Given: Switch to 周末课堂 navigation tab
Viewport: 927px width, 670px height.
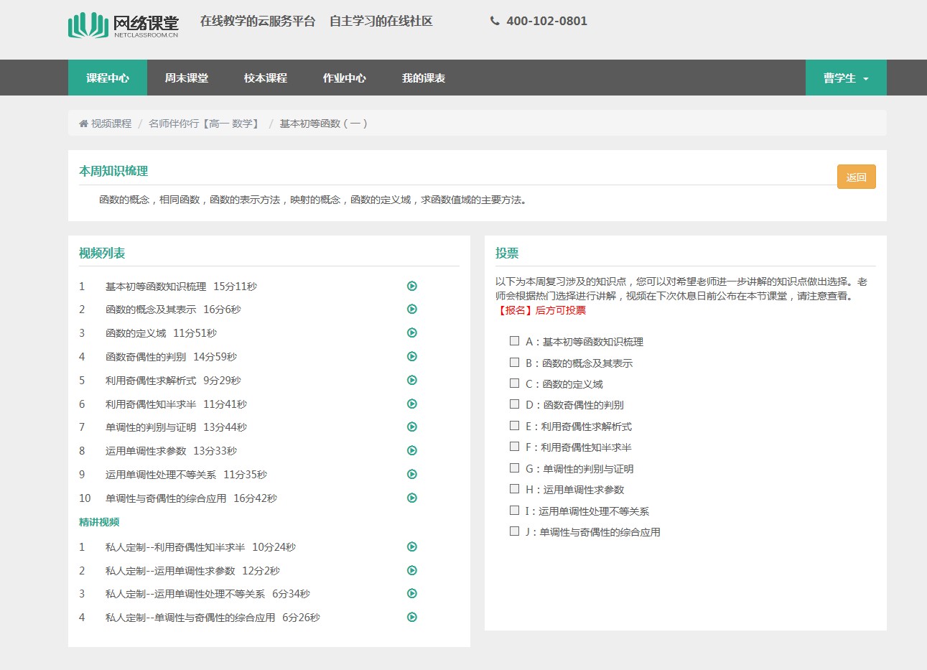Looking at the screenshot, I should click(187, 78).
